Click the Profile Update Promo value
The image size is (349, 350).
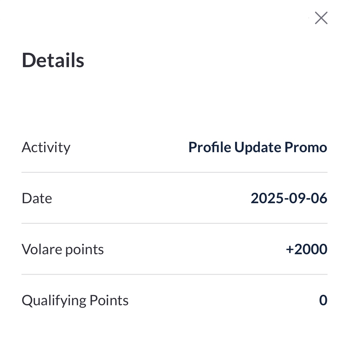[x=258, y=147]
